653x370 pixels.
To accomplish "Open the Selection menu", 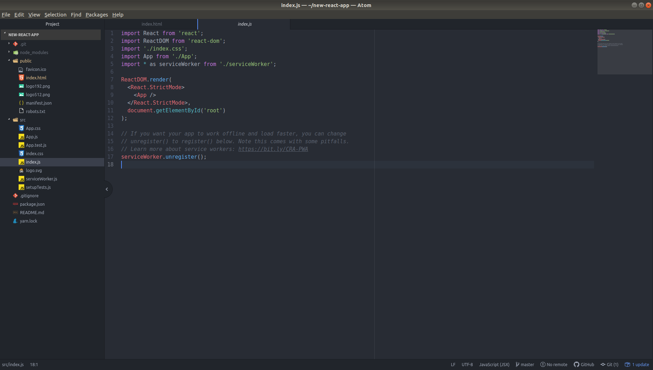I will (55, 15).
